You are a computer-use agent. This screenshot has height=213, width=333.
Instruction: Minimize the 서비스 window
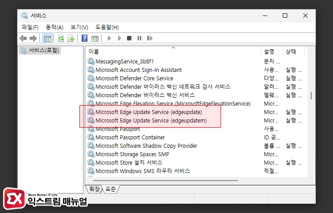coord(265,16)
